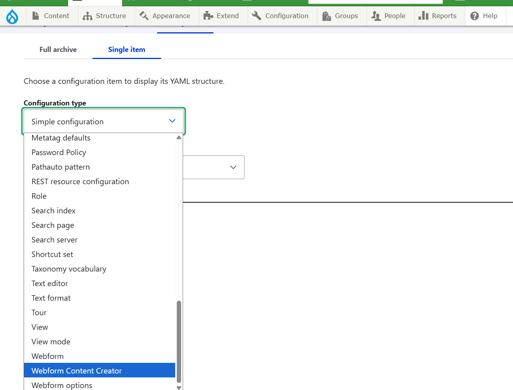Click the Appearance paintbrush icon
Viewport: 513px width, 390px height.
point(143,16)
